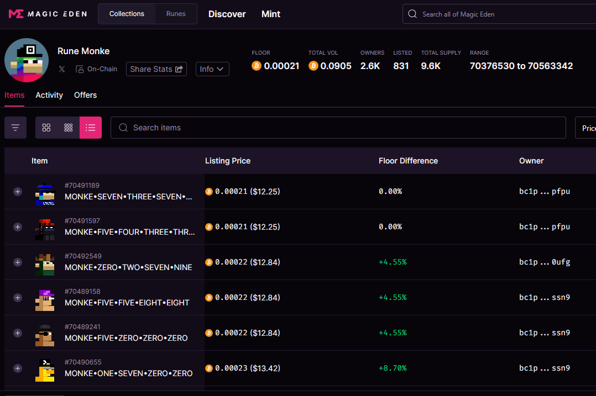
Task: Click the Magic Eden logo
Action: [x=48, y=14]
